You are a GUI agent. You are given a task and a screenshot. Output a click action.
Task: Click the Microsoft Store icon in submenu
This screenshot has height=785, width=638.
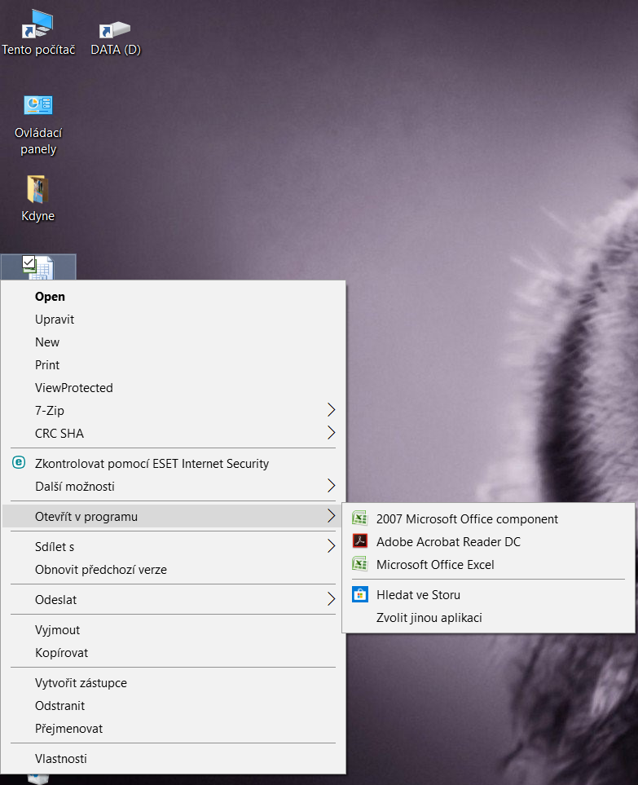(360, 594)
